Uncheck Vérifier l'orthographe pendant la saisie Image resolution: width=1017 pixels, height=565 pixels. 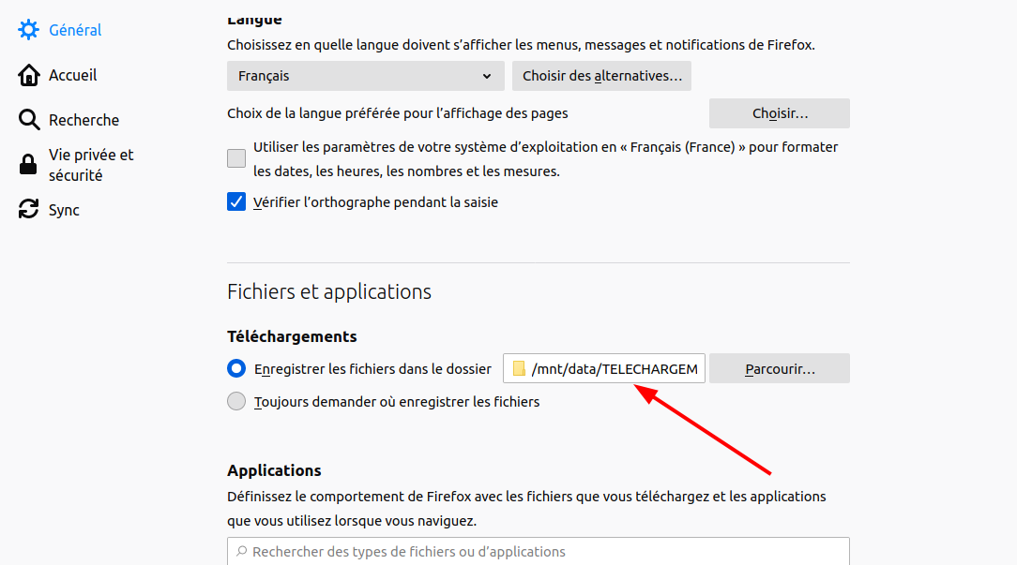(236, 201)
